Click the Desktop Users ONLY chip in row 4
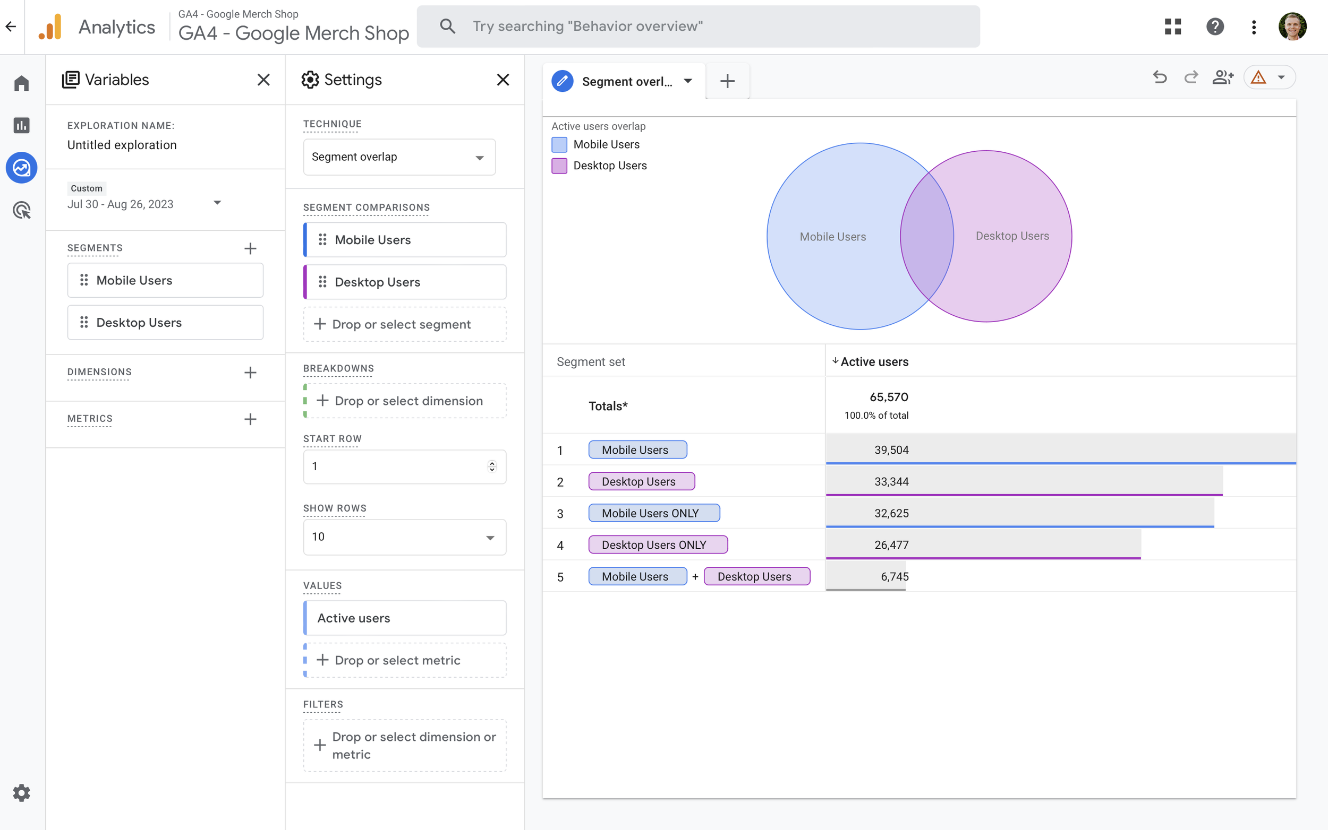The height and width of the screenshot is (830, 1328). [658, 545]
